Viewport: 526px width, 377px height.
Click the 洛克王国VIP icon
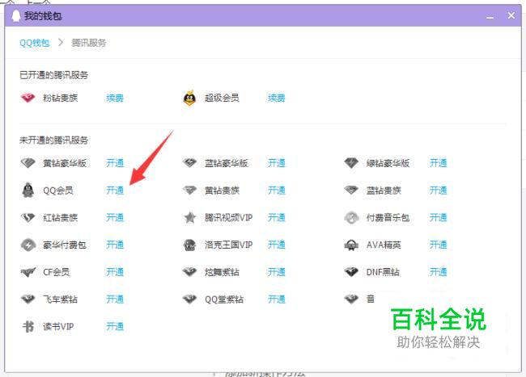pos(189,245)
